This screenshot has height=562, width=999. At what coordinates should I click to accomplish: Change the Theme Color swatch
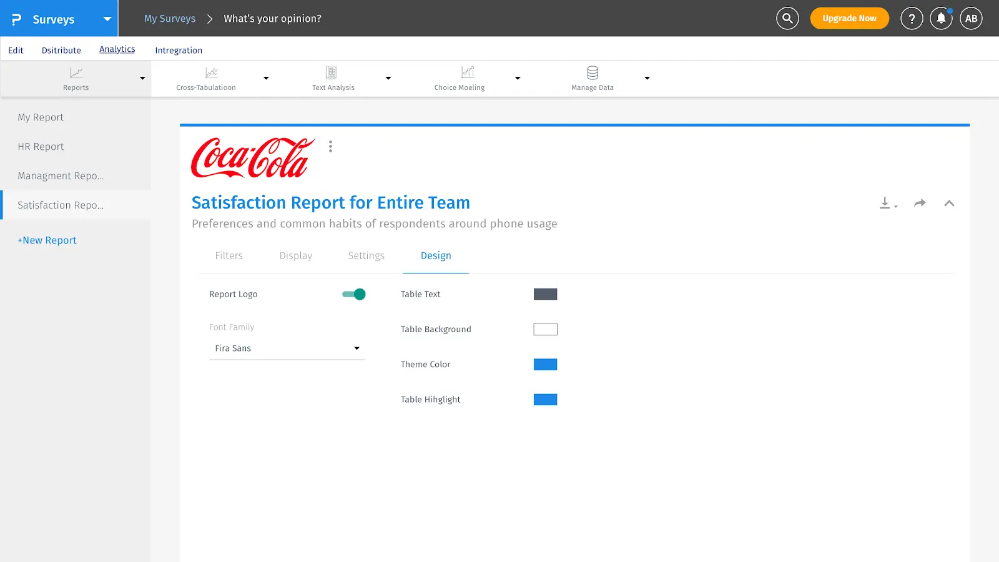pyautogui.click(x=545, y=365)
